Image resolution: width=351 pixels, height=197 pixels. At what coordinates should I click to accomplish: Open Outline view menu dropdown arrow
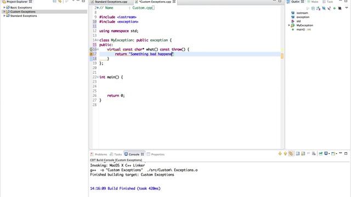pyautogui.click(x=347, y=8)
